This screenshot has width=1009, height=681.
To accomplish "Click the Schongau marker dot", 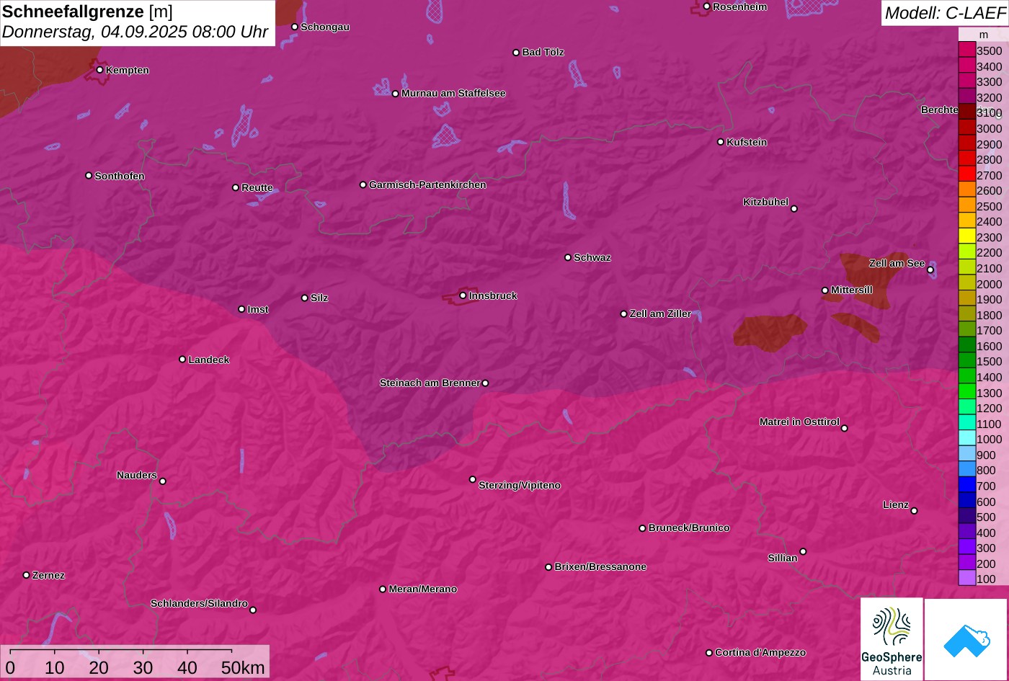I will pos(295,27).
